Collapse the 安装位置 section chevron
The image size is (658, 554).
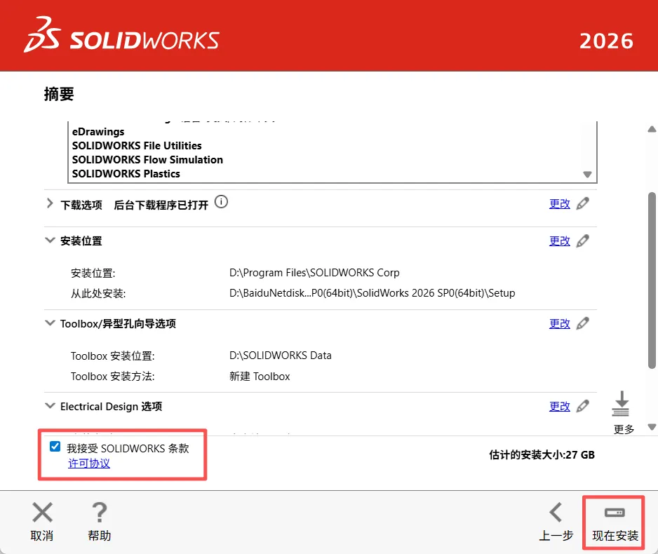[x=50, y=241]
